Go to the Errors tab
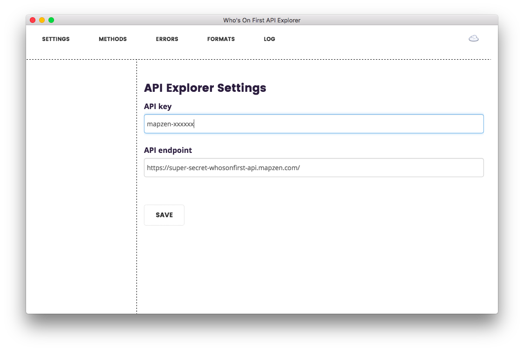This screenshot has width=524, height=351. coord(167,39)
